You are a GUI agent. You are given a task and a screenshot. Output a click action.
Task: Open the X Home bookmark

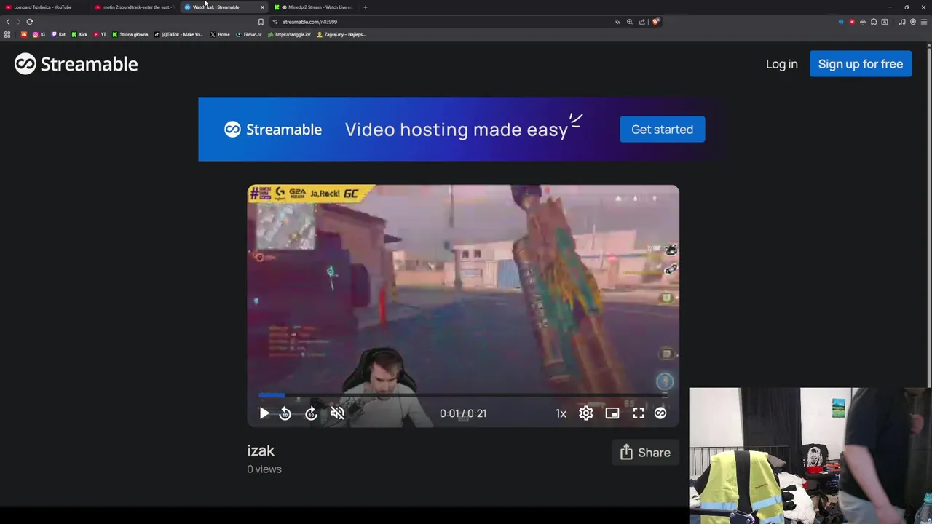coord(220,34)
